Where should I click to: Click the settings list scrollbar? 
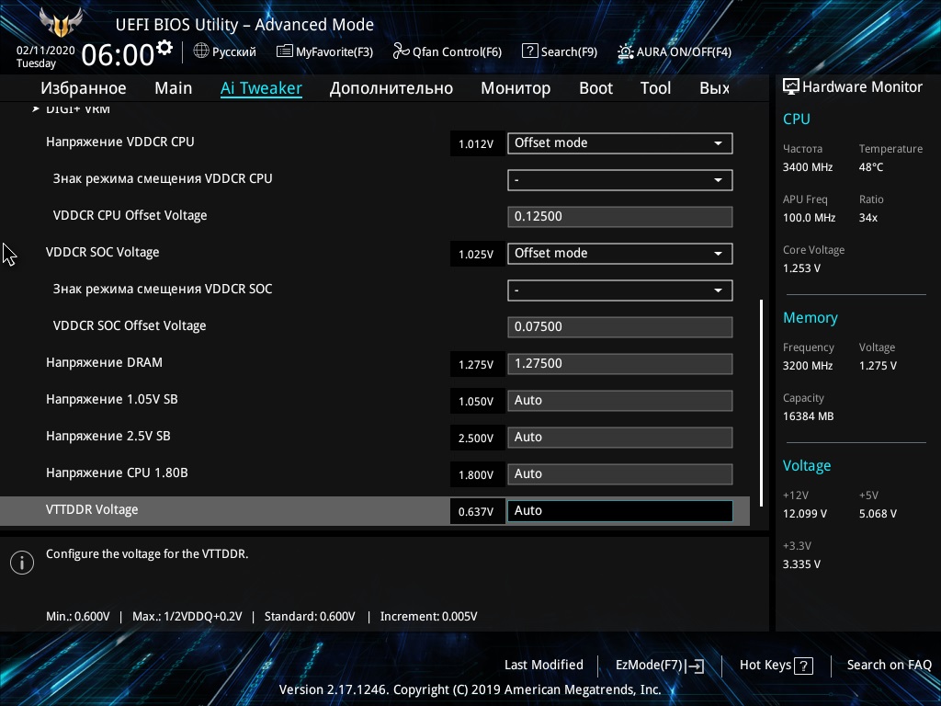pos(761,403)
